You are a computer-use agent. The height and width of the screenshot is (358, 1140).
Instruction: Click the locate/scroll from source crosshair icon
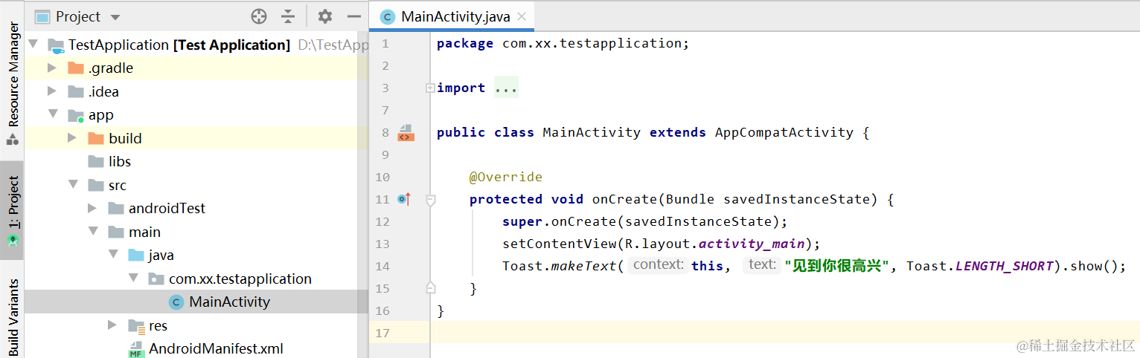click(x=259, y=16)
